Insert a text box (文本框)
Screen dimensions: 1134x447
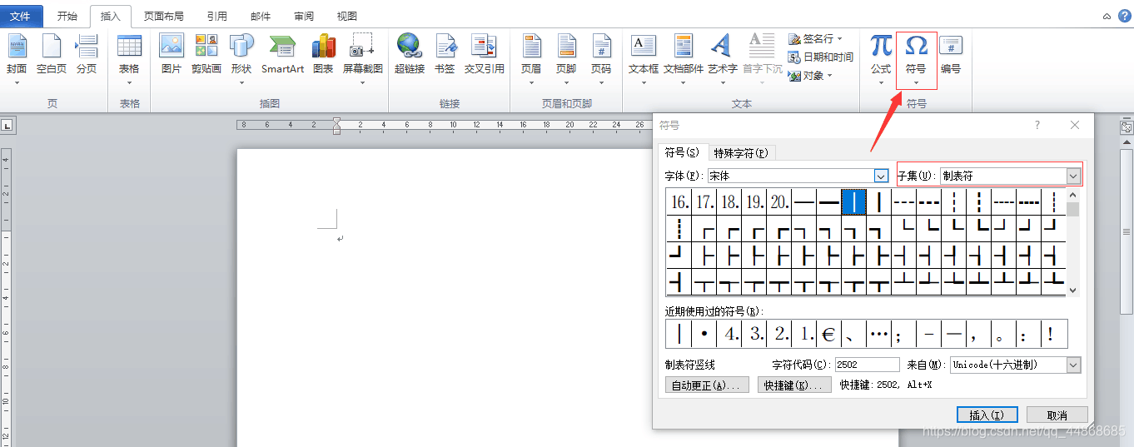click(644, 57)
